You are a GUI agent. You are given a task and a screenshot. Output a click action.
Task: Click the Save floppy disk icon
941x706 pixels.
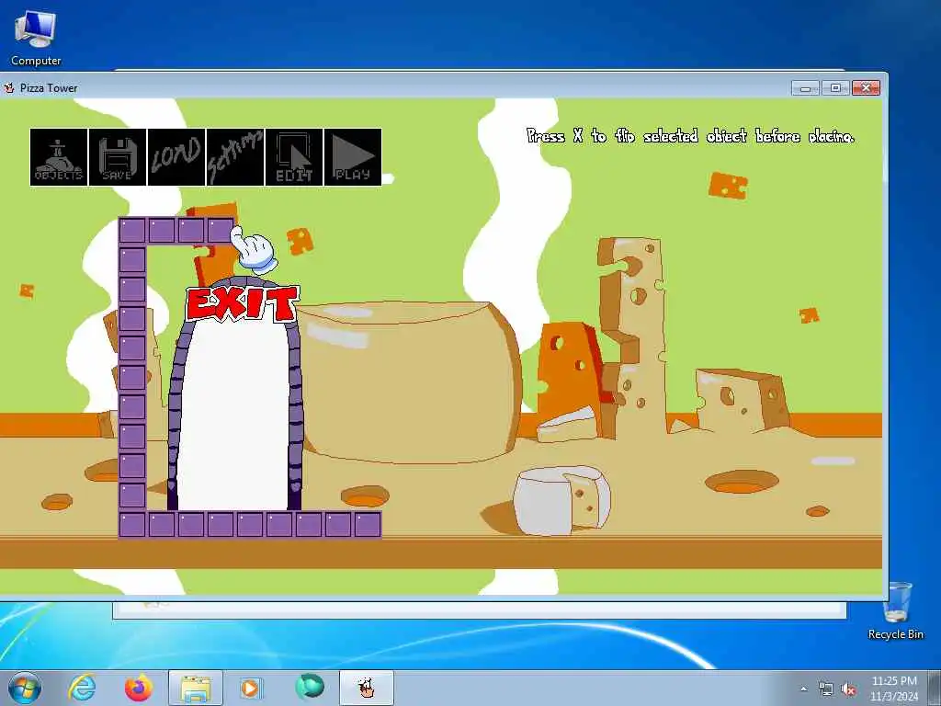118,157
